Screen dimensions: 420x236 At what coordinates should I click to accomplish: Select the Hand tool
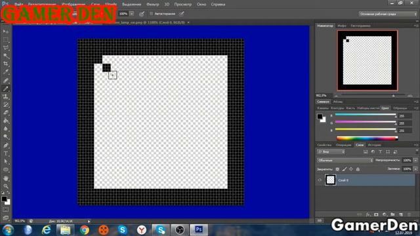(6, 178)
